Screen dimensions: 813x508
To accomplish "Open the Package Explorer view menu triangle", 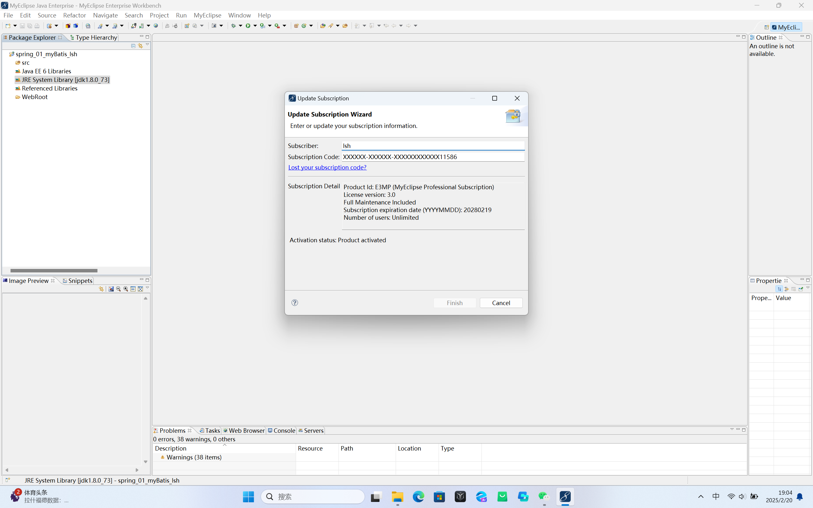I will pyautogui.click(x=147, y=45).
